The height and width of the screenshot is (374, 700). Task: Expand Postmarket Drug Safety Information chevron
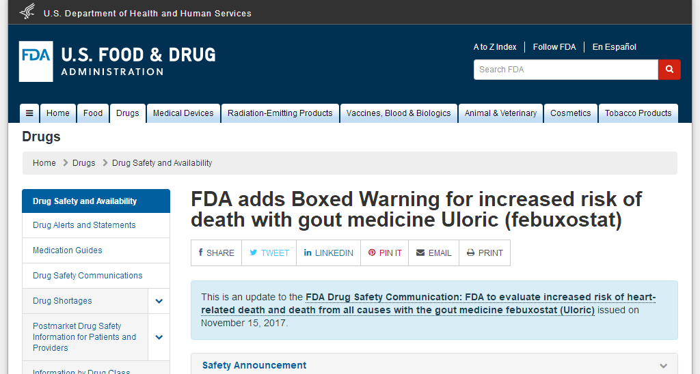click(x=159, y=337)
